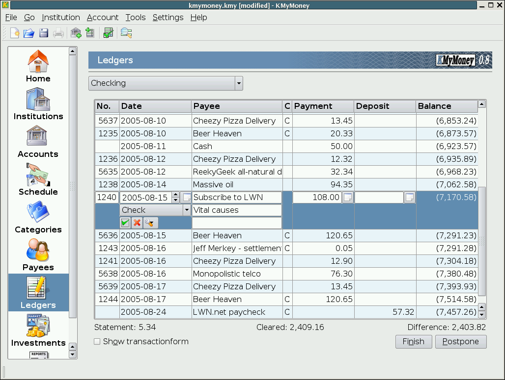Click the Save file toolbar icon
Screen dimensions: 505x380
44,33
